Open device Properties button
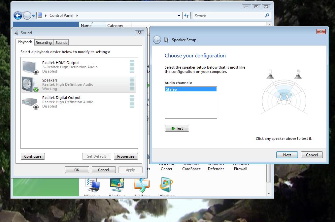Screen dimensions: 335x222 click(x=126, y=156)
